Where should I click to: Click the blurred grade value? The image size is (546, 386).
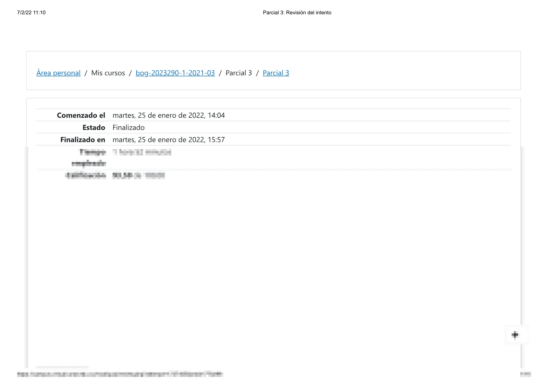click(139, 176)
